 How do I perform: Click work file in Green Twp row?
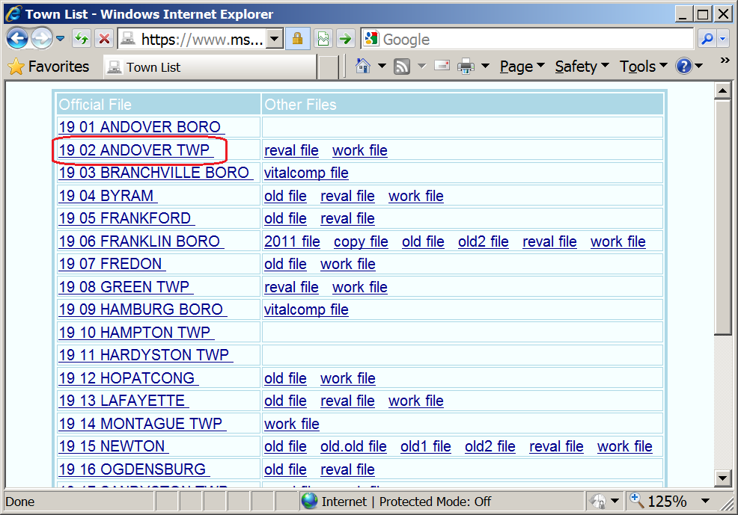tap(359, 287)
